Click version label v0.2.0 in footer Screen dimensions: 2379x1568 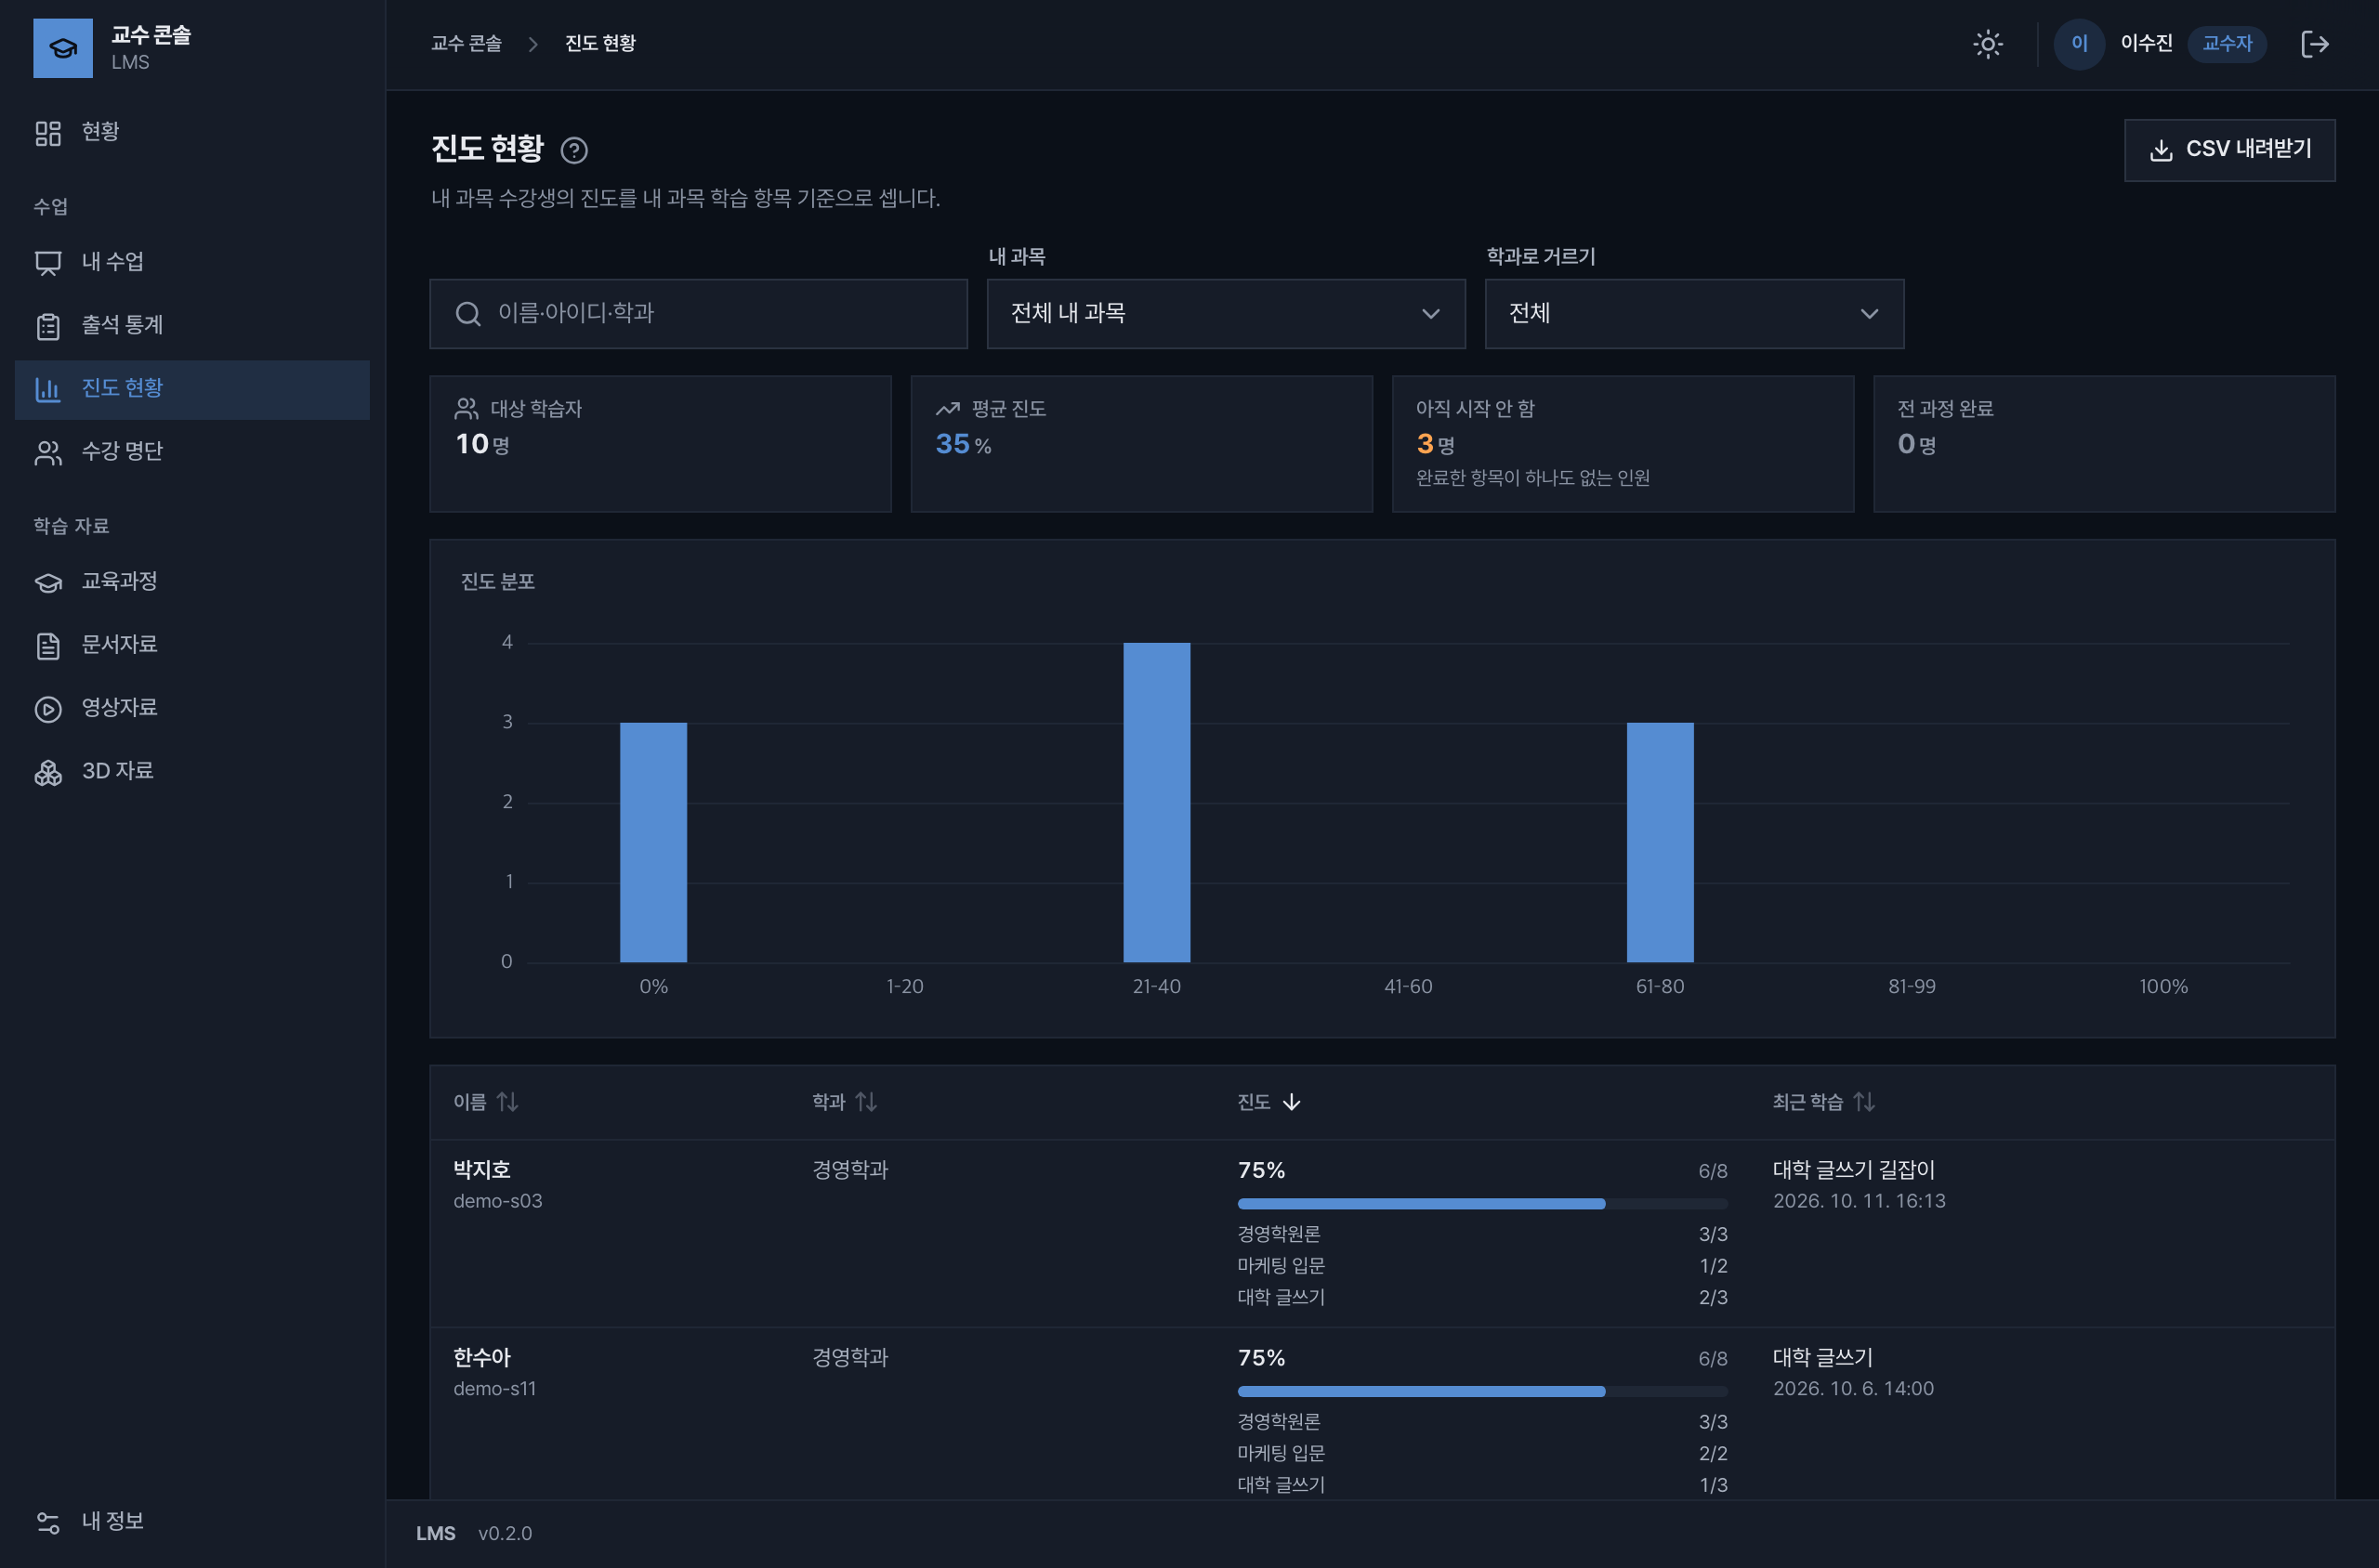pyautogui.click(x=506, y=1534)
